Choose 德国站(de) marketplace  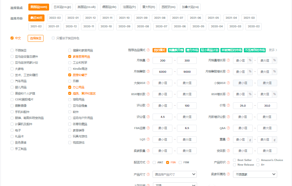pyautogui.click(x=109, y=7)
